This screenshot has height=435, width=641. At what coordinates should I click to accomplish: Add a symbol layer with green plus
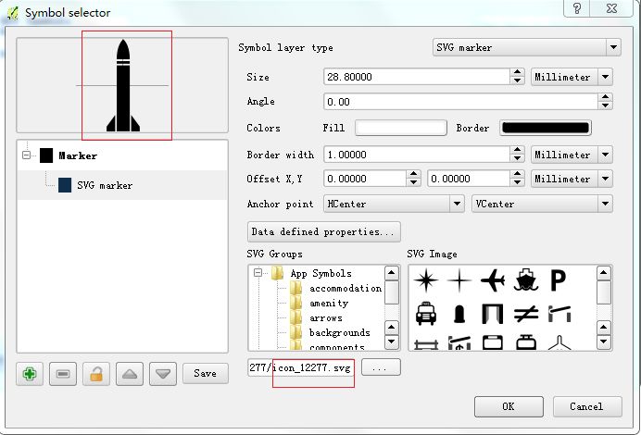coord(30,374)
